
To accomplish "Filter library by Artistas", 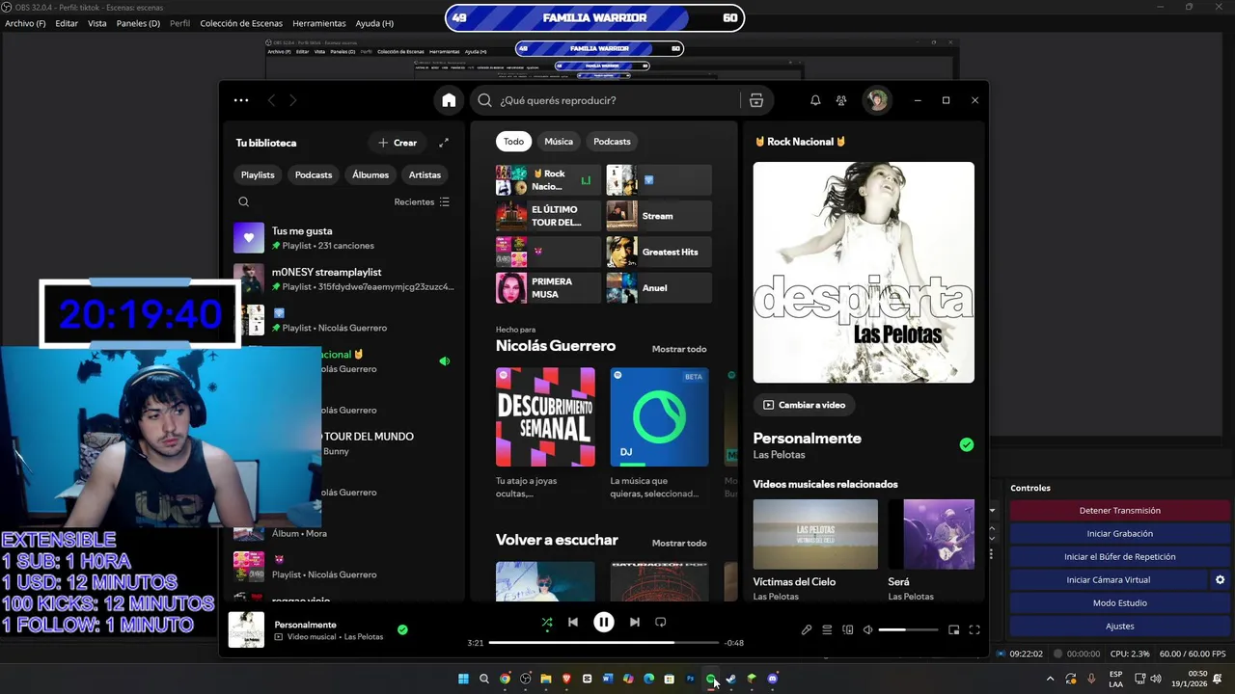I will tap(425, 174).
